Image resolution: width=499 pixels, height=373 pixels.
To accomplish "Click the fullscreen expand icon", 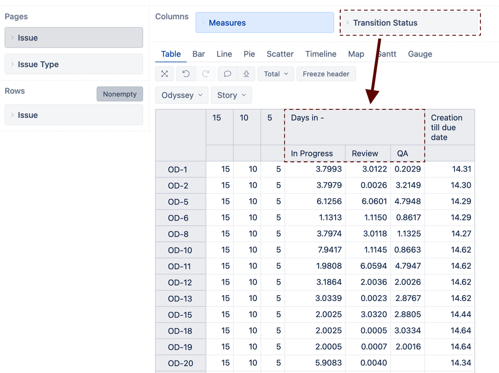I will click(164, 74).
